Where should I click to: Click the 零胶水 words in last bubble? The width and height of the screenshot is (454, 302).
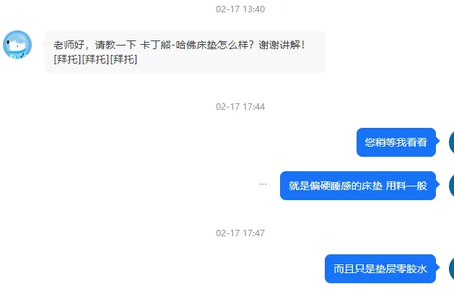click(411, 269)
